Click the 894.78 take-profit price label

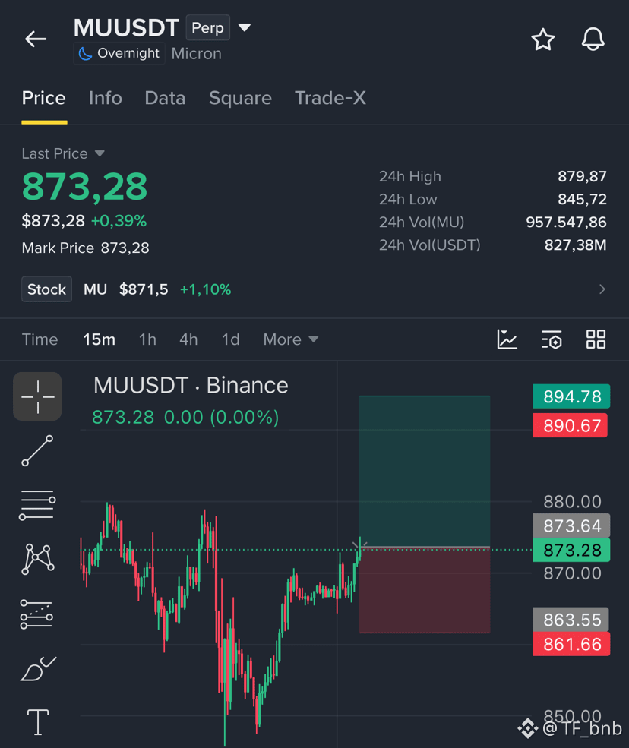coord(572,396)
